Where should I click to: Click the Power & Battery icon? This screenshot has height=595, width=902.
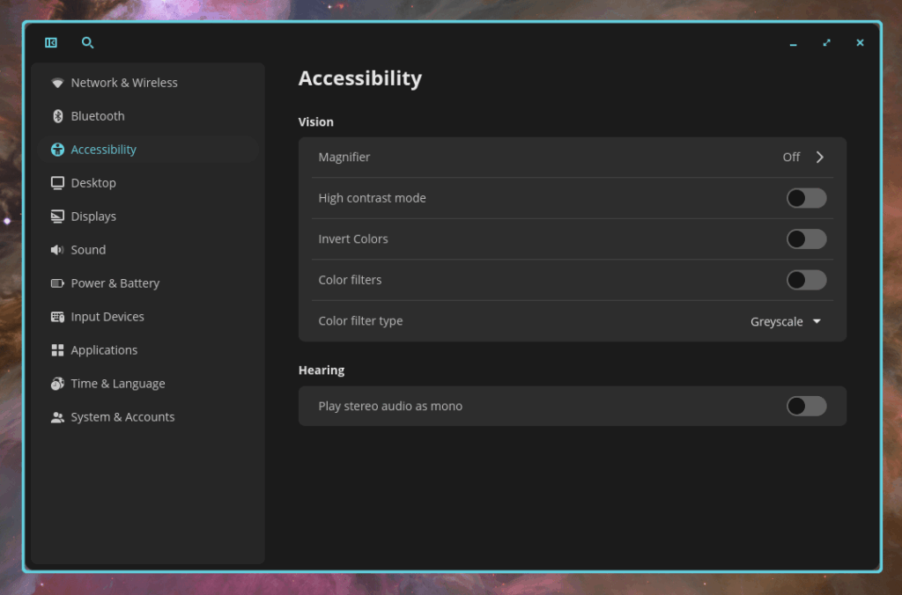pyautogui.click(x=57, y=283)
